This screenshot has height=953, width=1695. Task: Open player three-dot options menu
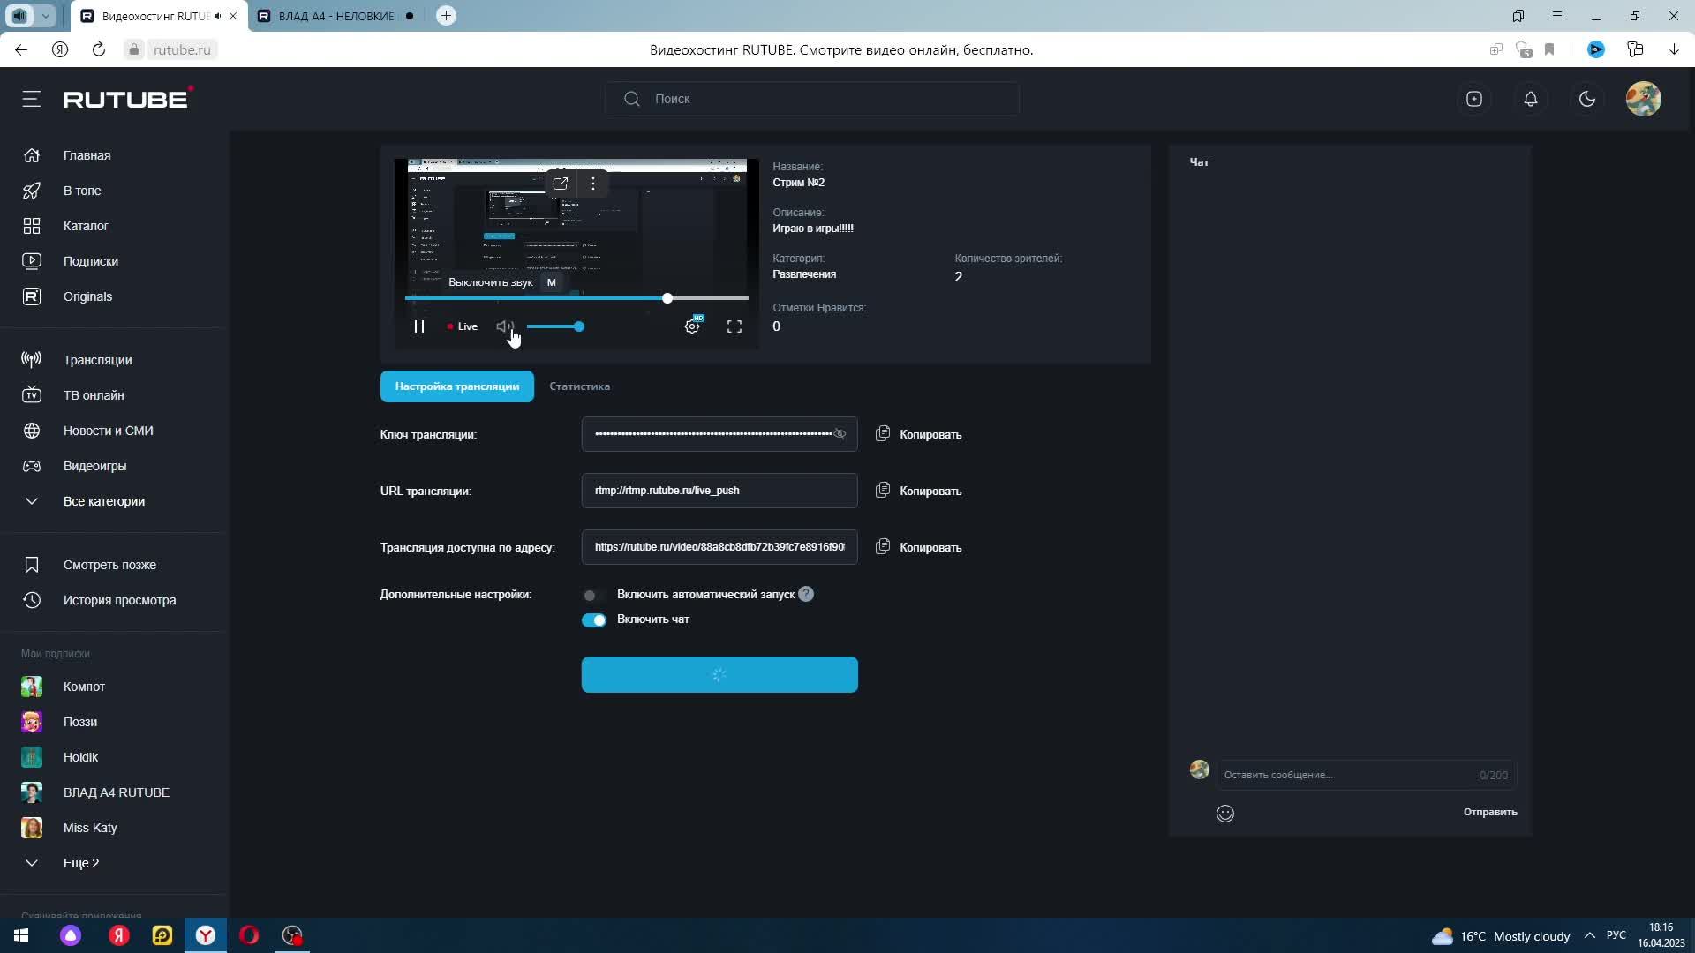coord(593,184)
